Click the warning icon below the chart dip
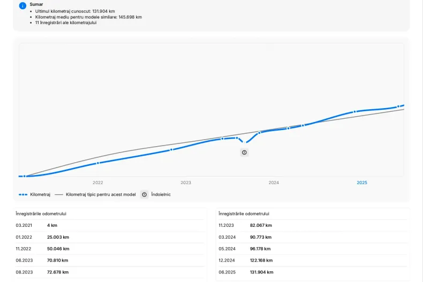 coord(244,153)
